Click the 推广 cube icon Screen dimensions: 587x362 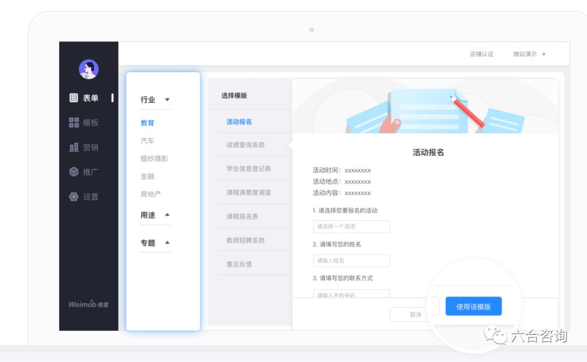click(74, 172)
